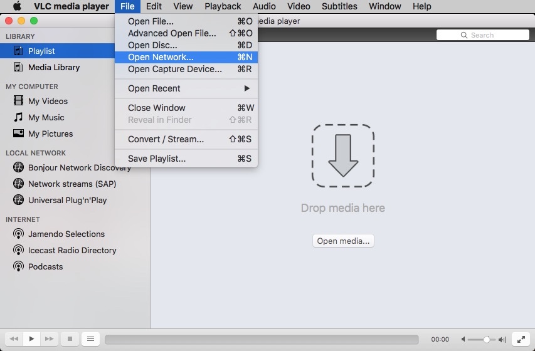Click the My Videos film strip icon
The width and height of the screenshot is (535, 351).
click(18, 101)
